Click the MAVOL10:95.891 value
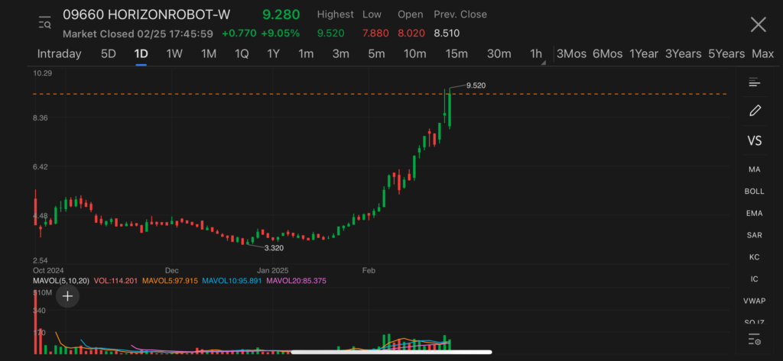 [x=232, y=281]
